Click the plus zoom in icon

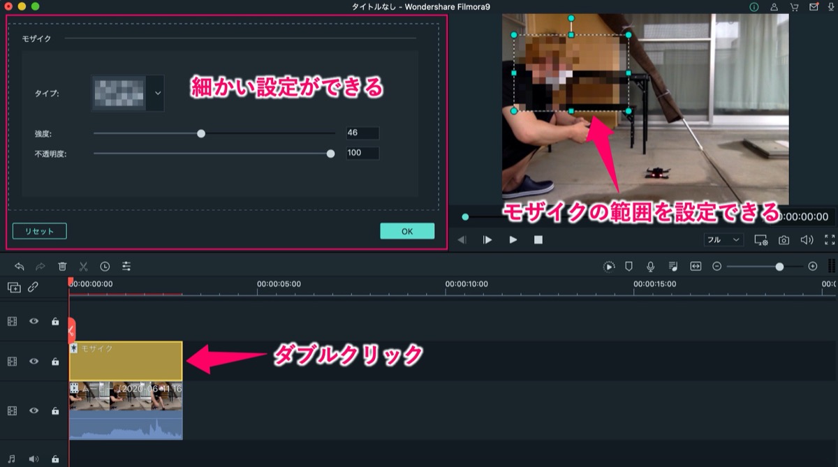[x=812, y=266]
